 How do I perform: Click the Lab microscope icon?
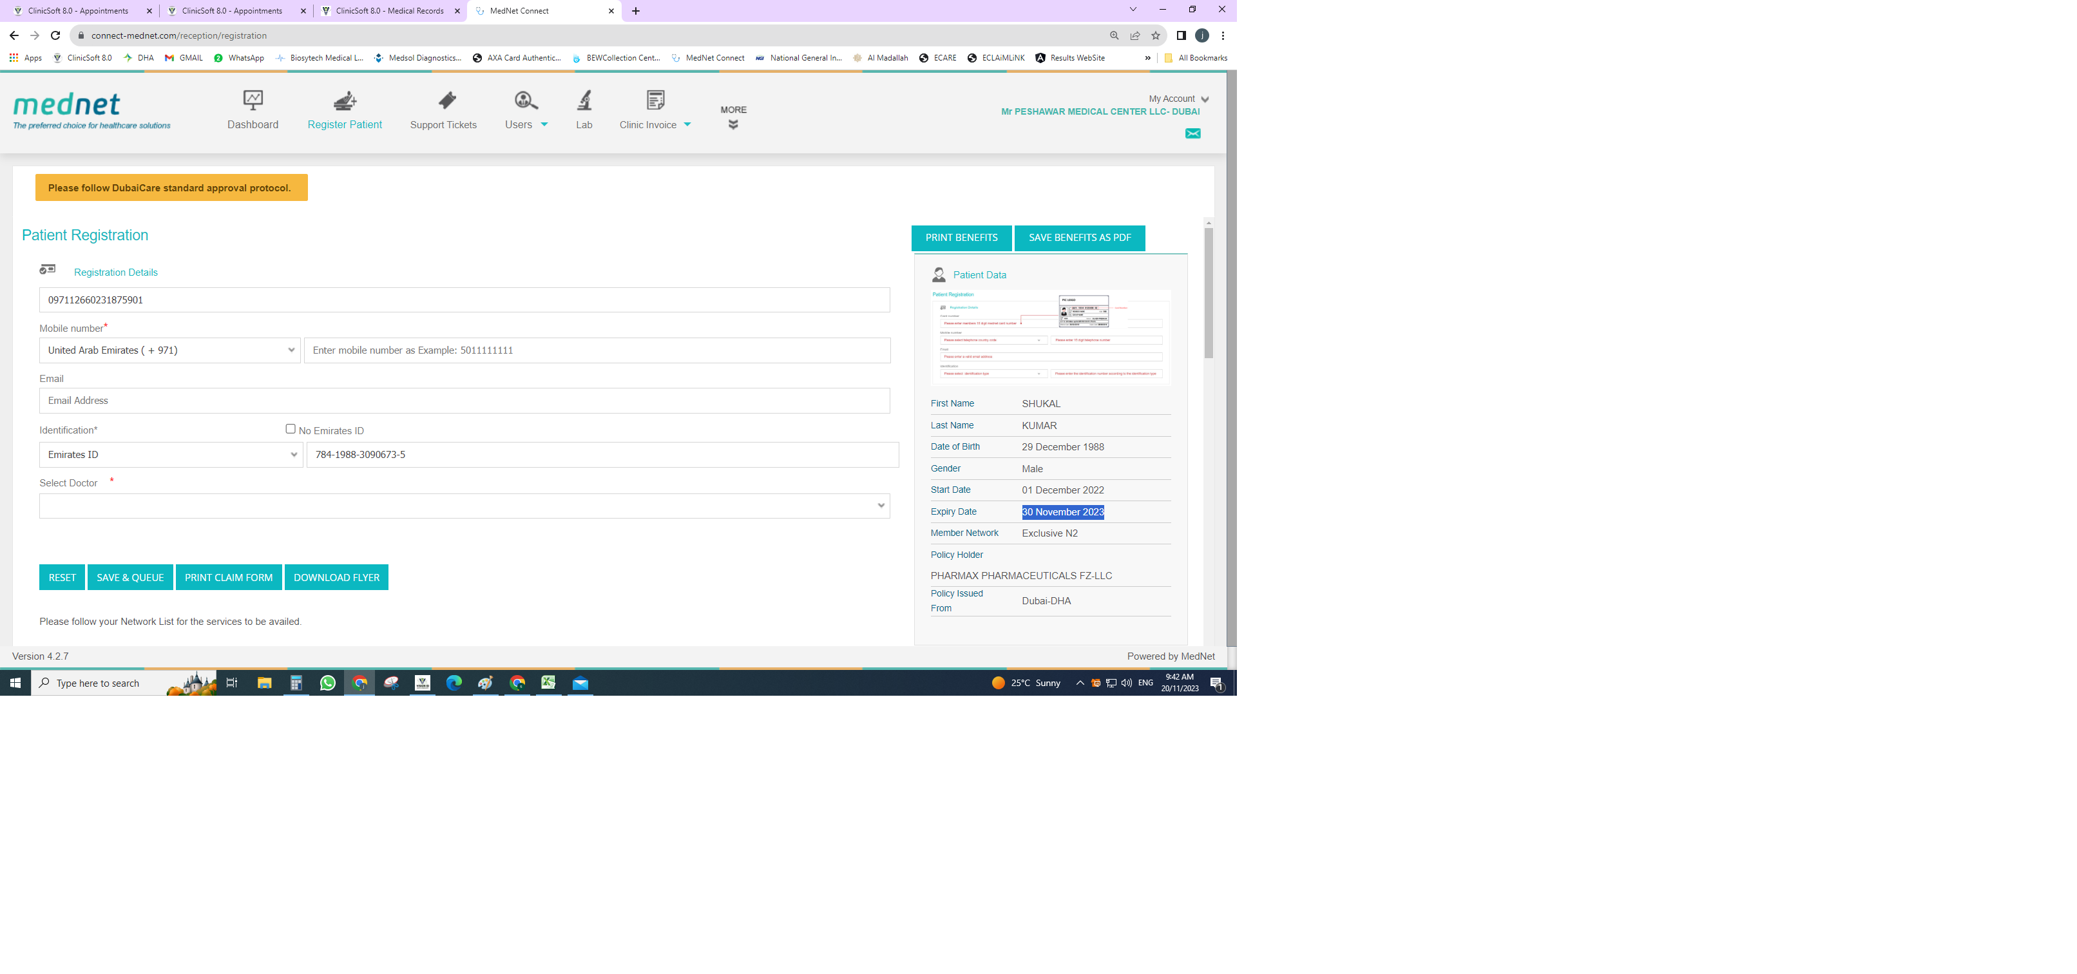pos(584,100)
